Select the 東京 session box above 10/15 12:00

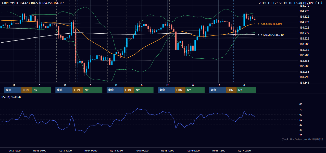166,90
